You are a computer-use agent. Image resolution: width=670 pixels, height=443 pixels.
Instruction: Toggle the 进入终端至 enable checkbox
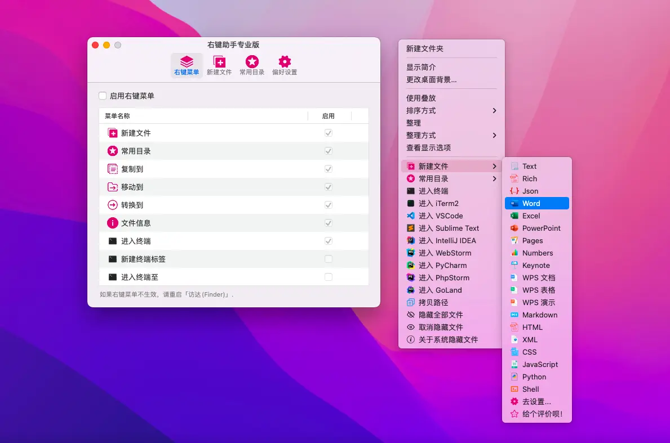[x=329, y=277]
